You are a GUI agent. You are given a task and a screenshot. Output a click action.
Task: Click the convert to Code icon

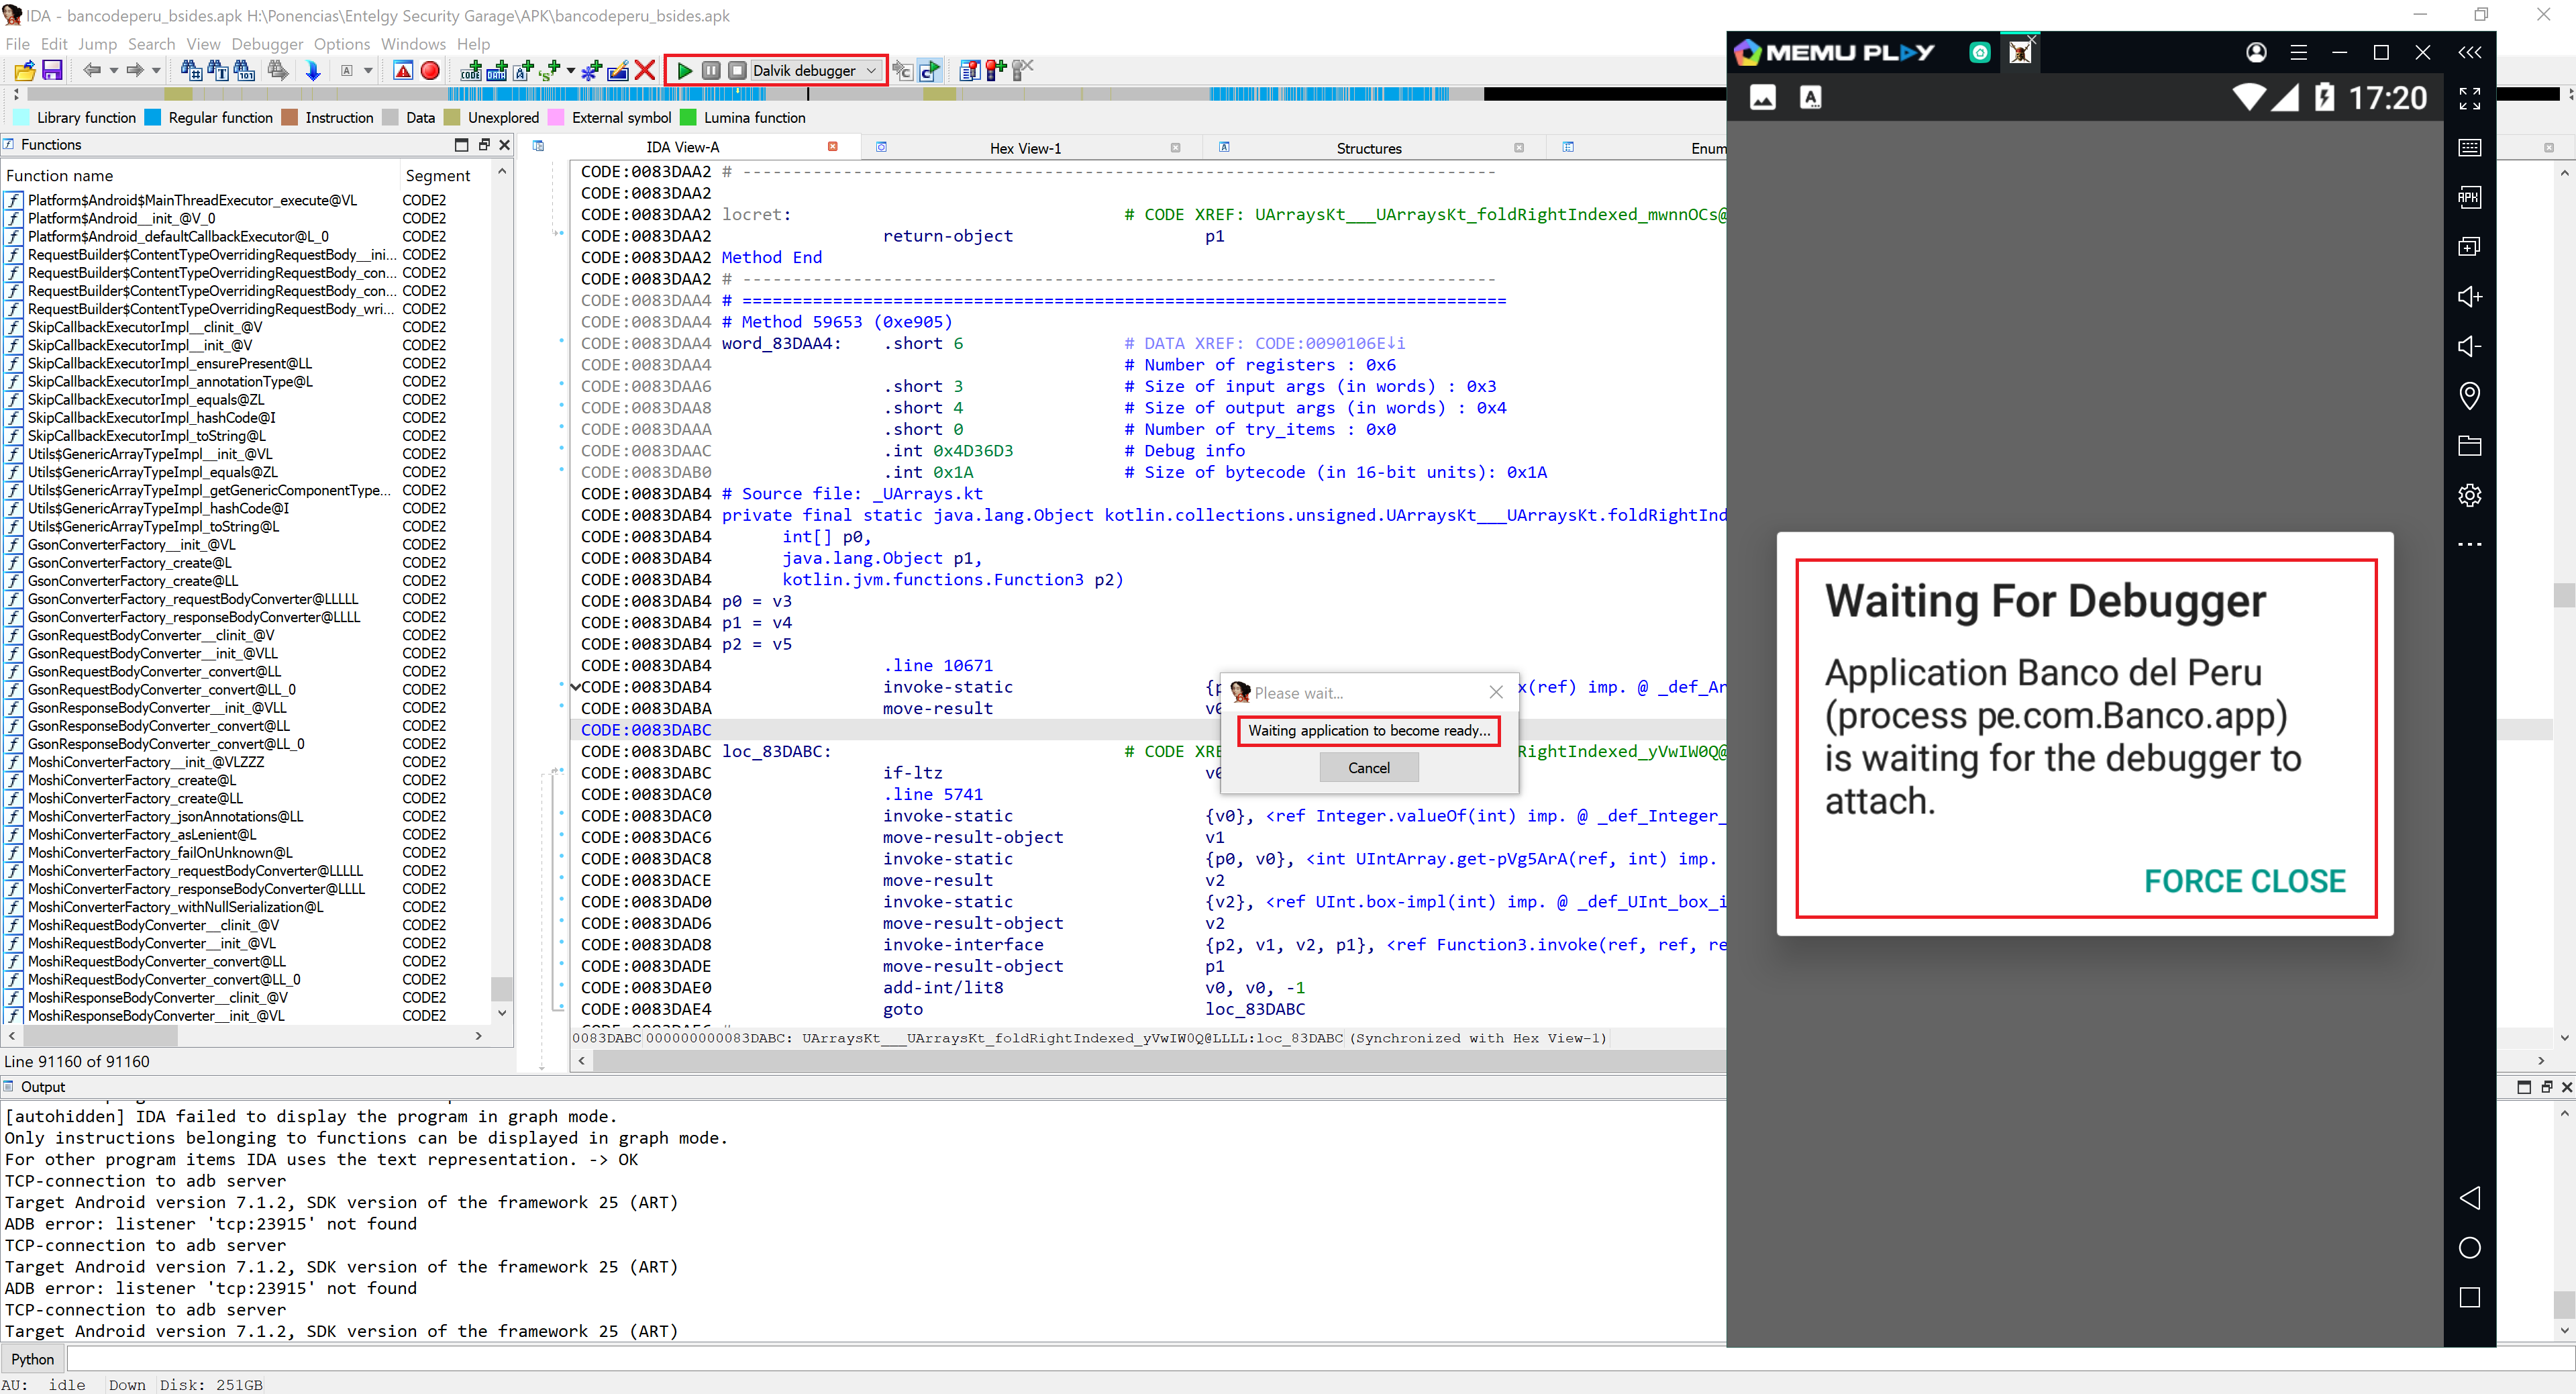coord(471,70)
